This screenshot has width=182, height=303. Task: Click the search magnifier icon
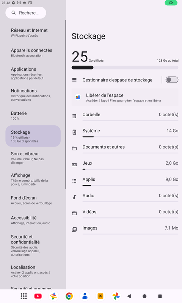[x=14, y=13]
